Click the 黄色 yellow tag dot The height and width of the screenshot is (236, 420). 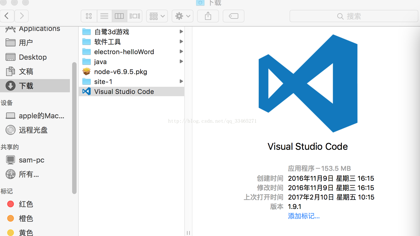pyautogui.click(x=11, y=233)
